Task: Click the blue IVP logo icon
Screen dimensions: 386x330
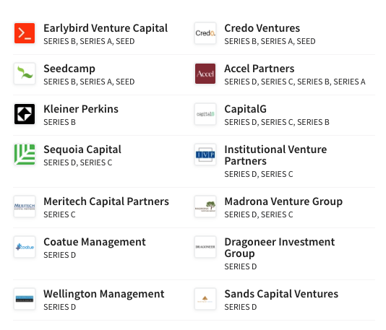Action: (205, 155)
